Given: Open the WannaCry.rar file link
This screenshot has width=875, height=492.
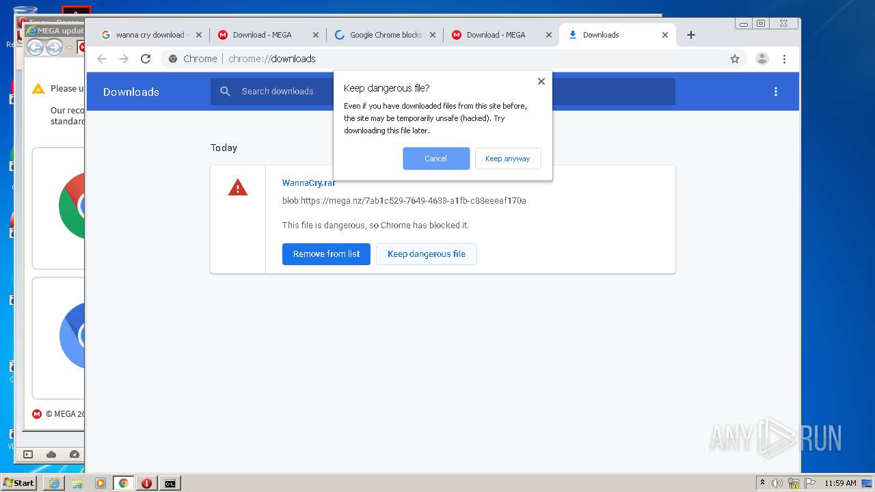Looking at the screenshot, I should pos(309,183).
